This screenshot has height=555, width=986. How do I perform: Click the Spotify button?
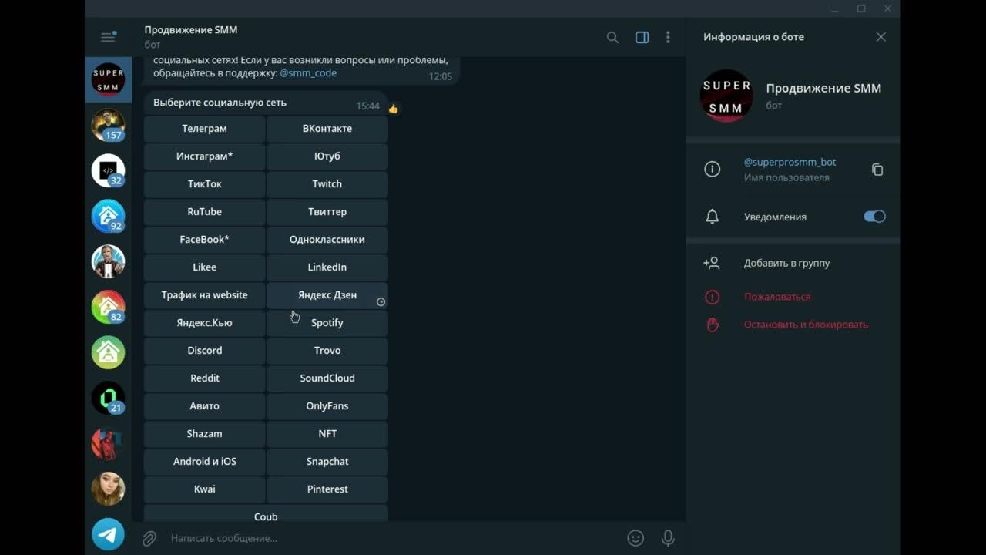(327, 323)
